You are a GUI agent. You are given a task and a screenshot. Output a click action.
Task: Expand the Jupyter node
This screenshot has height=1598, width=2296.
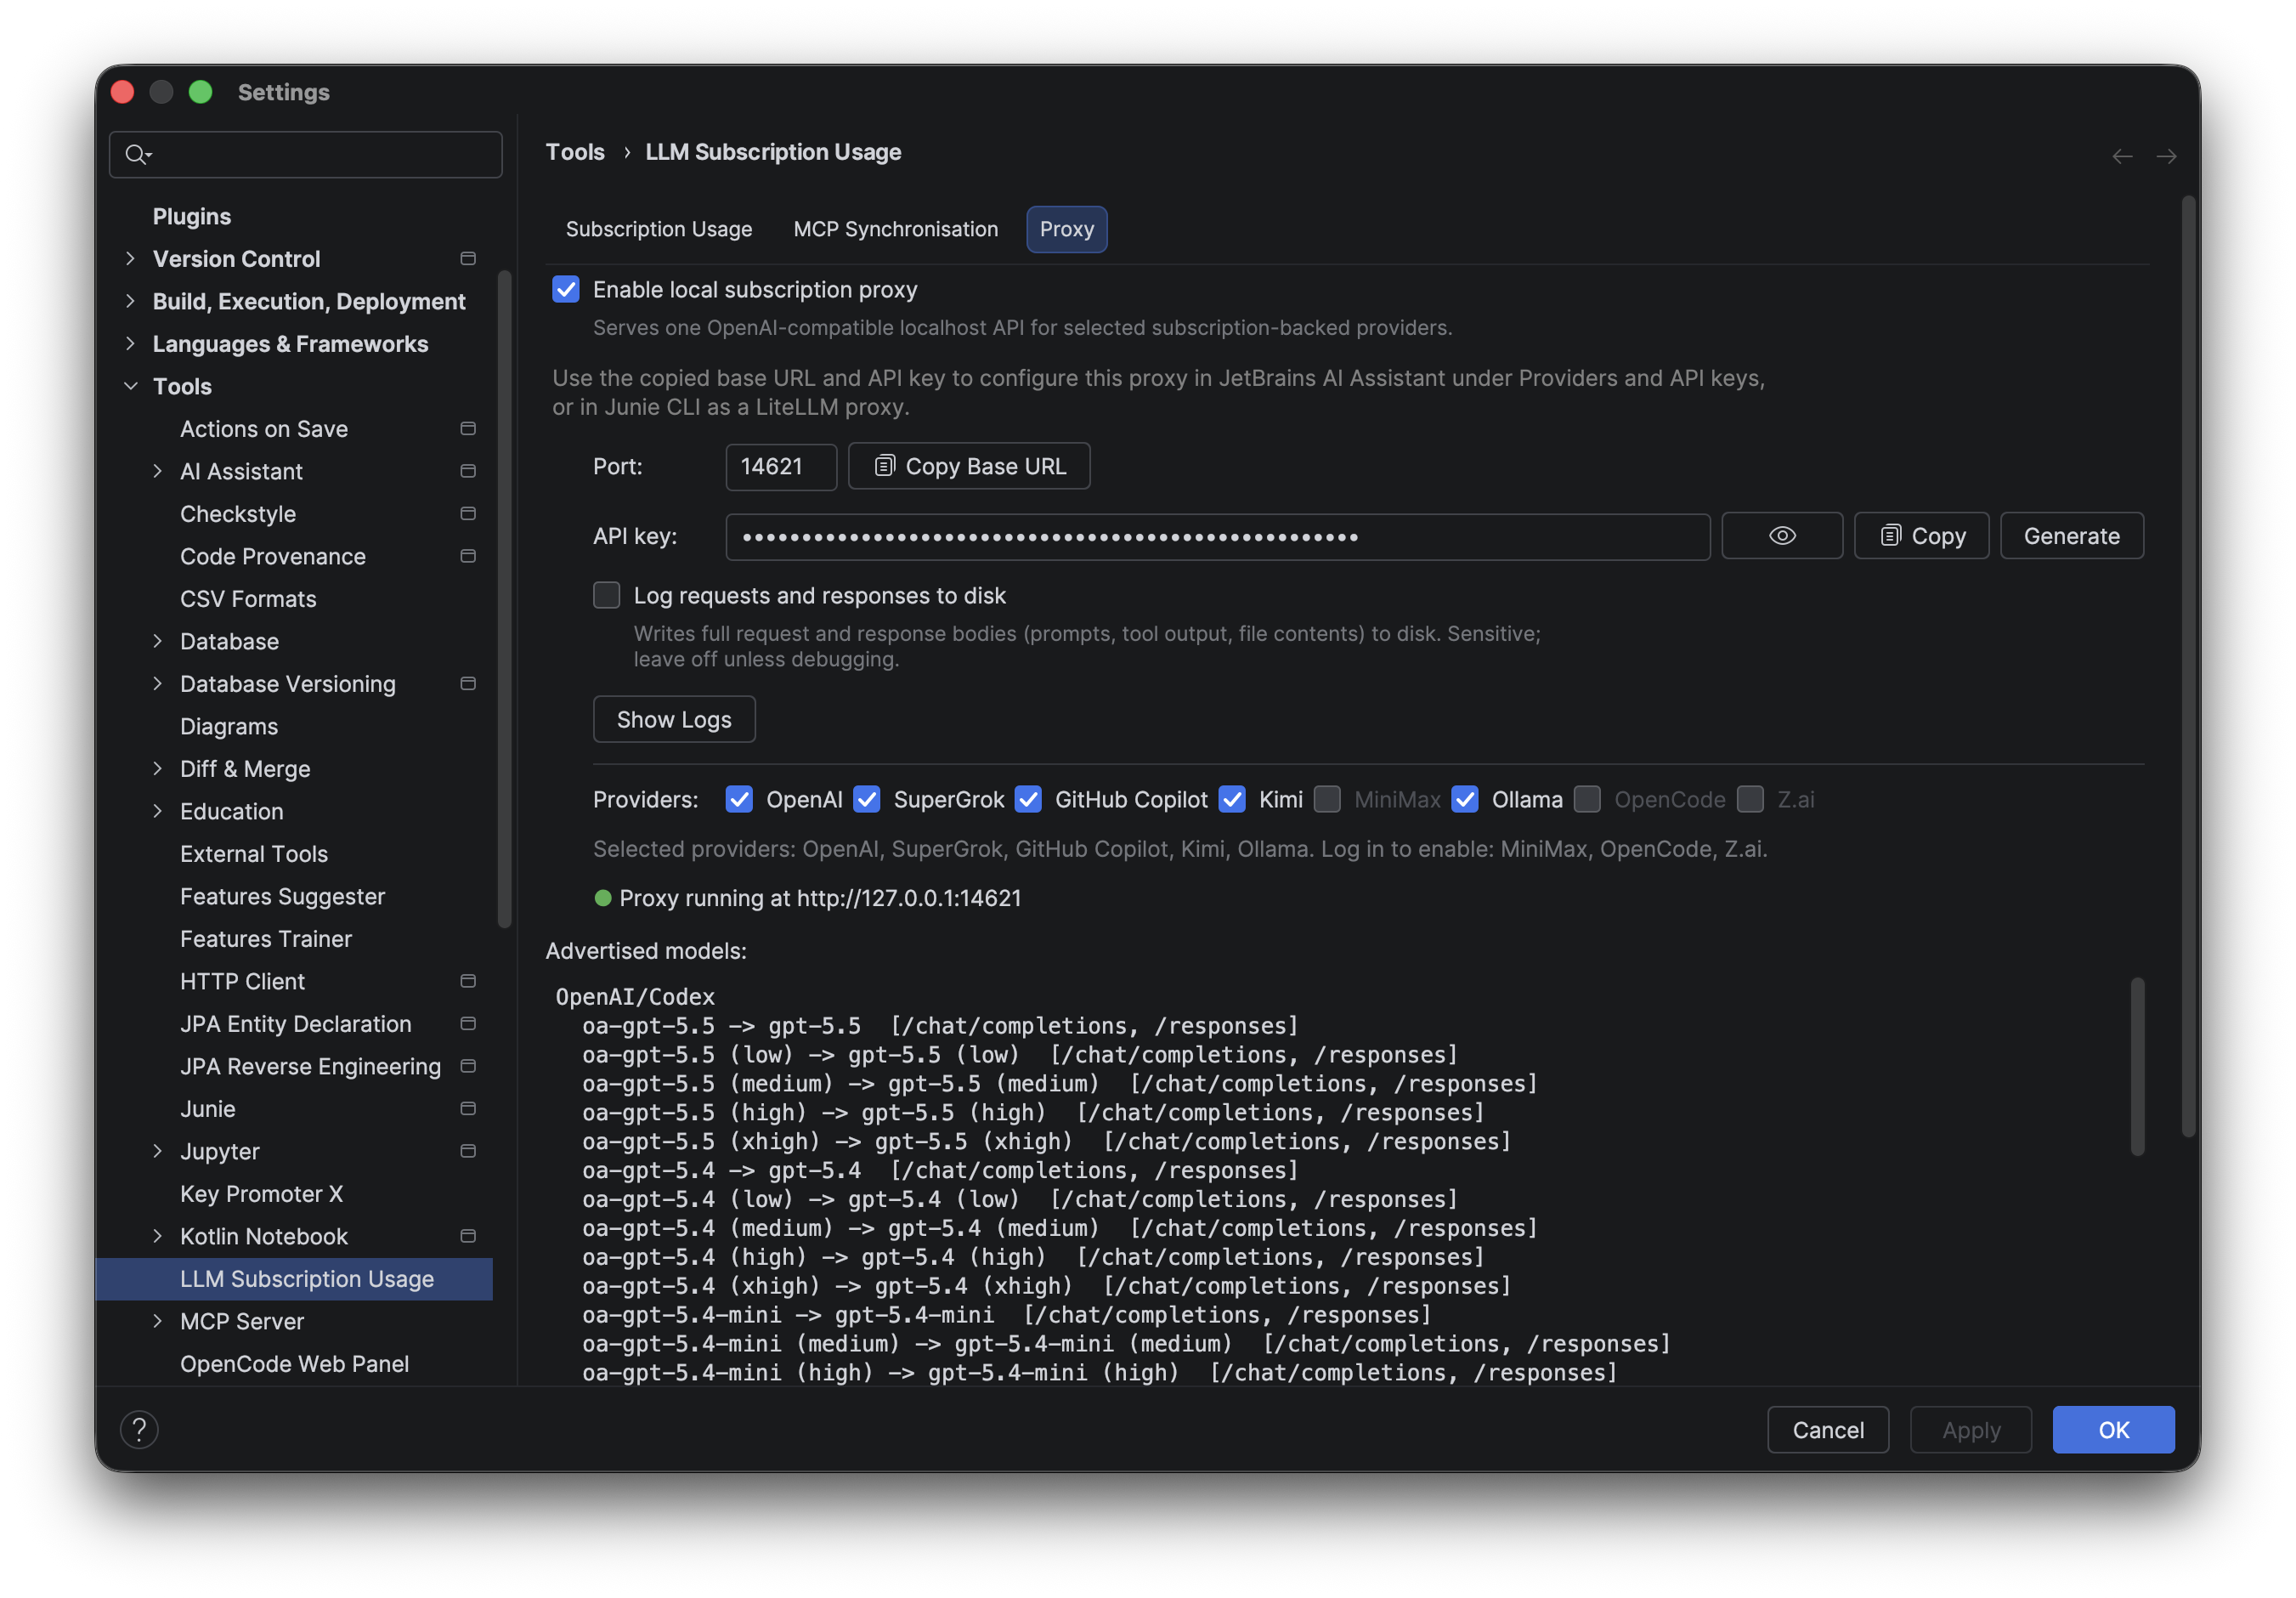tap(157, 1151)
